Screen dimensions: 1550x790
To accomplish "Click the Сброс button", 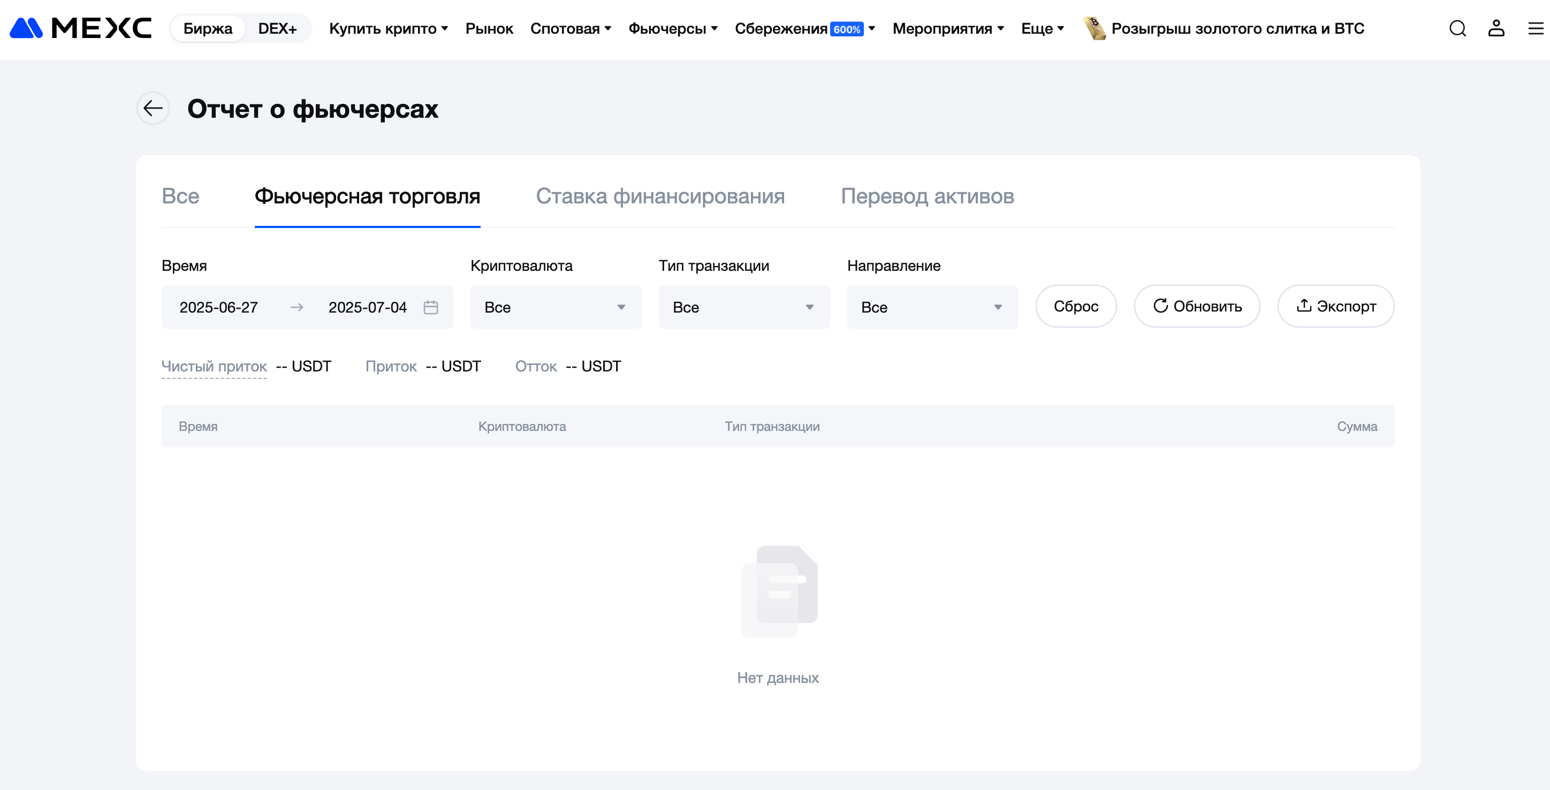I will (1076, 306).
